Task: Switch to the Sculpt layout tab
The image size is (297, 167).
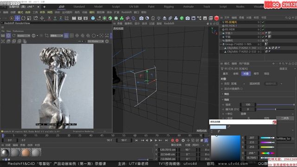Action: coord(116,6)
